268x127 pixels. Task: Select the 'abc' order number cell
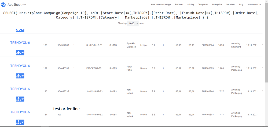[59, 114]
